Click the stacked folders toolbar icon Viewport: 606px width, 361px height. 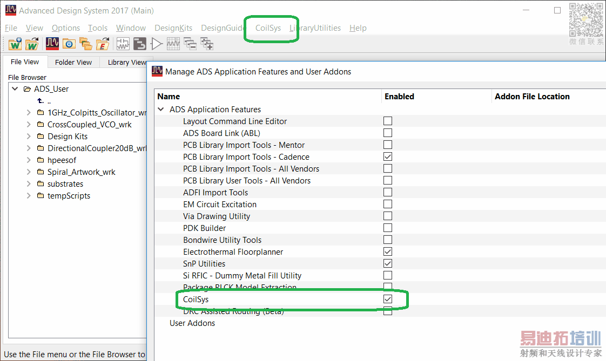click(86, 44)
